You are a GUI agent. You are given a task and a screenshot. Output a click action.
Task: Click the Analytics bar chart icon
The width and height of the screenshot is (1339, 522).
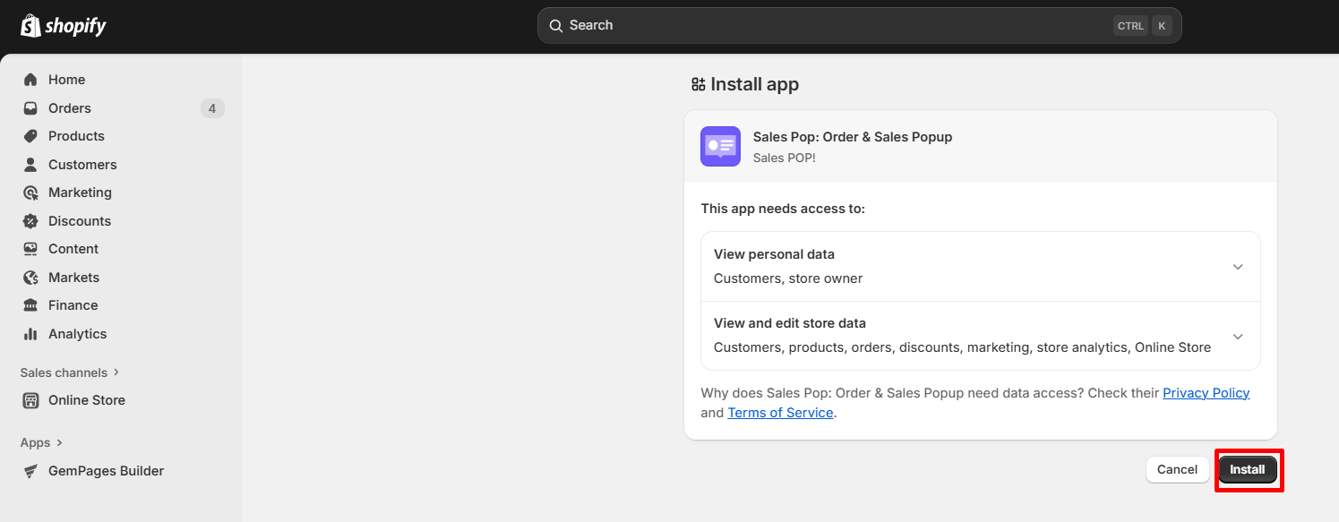pyautogui.click(x=30, y=334)
